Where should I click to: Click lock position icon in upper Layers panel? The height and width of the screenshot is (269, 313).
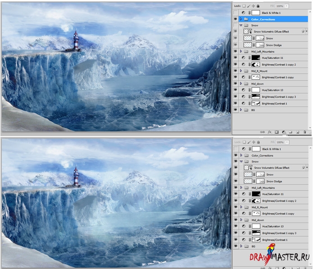[253, 6]
